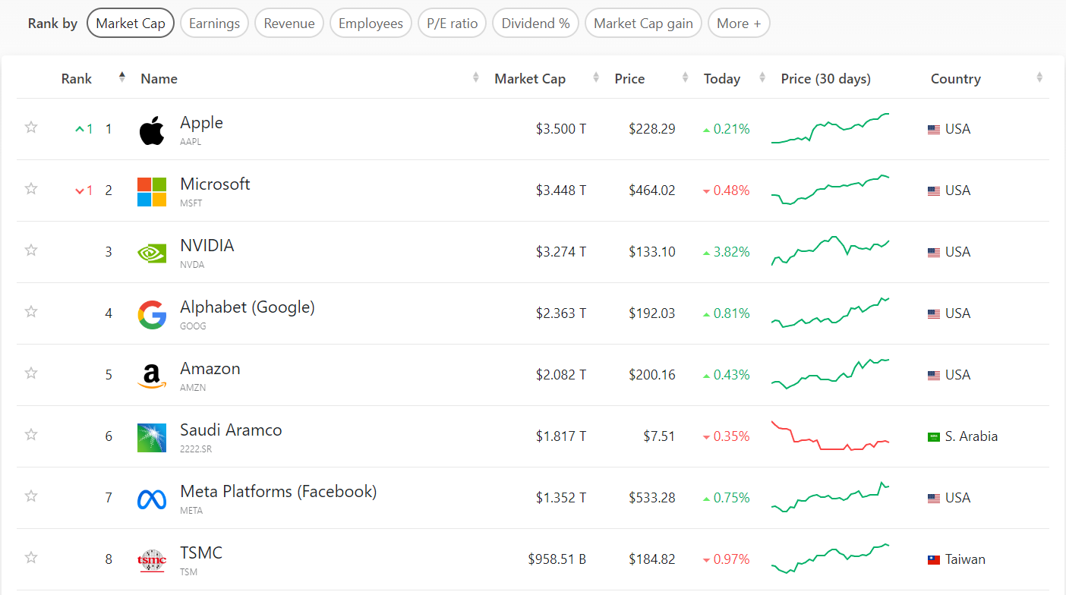Image resolution: width=1066 pixels, height=595 pixels.
Task: Click the Meta Platforms logo
Action: 152,499
